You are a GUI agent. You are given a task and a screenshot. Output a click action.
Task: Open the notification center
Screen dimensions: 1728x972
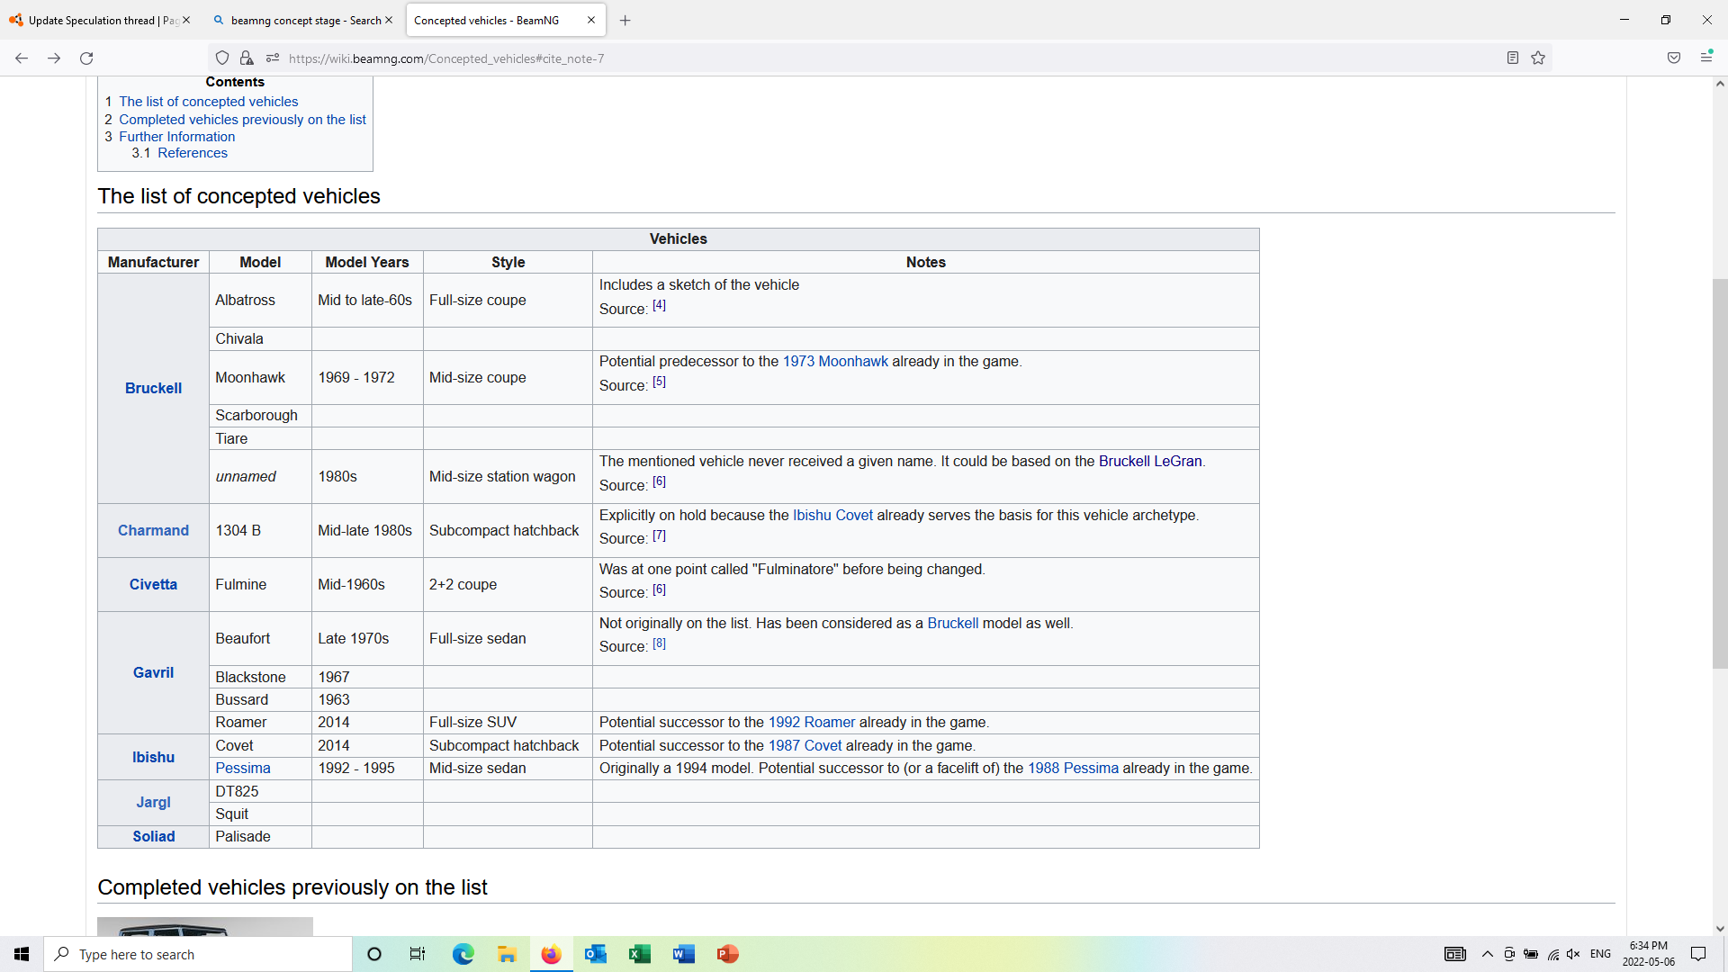(x=1698, y=954)
